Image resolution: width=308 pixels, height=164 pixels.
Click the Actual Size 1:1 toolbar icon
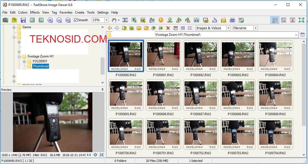tap(68, 20)
